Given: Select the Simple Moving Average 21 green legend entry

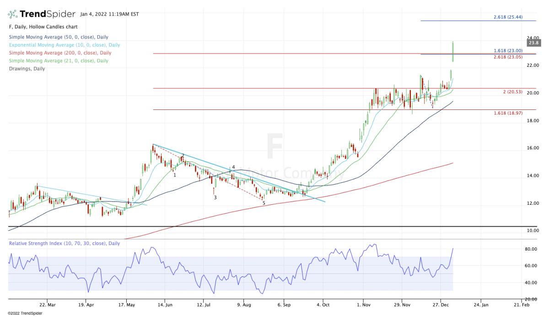Looking at the screenshot, I should [58, 60].
